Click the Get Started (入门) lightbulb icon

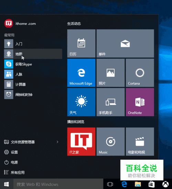point(9,44)
